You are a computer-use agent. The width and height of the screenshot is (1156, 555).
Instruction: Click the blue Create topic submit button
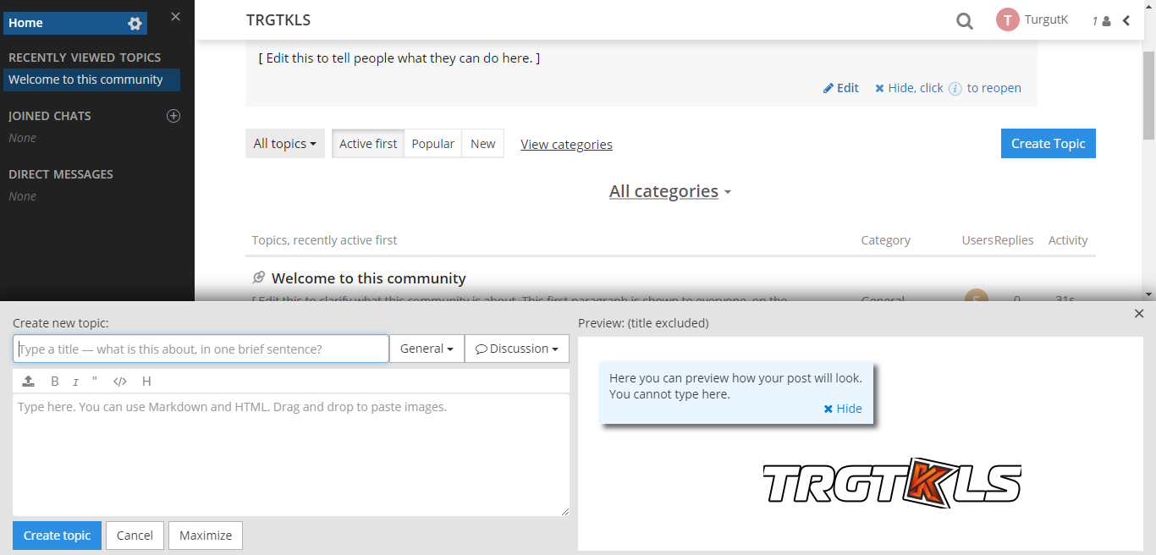click(57, 536)
